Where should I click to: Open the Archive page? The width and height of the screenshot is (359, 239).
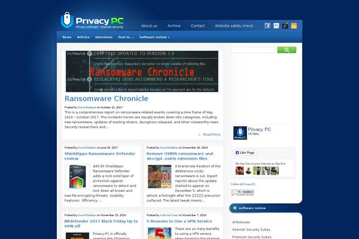coord(174,26)
